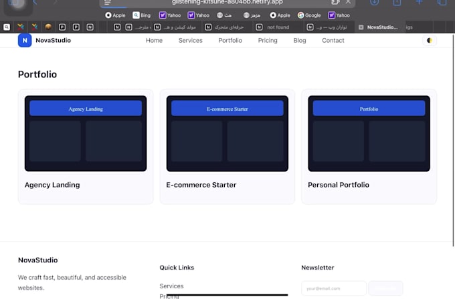Open Blog in the top navigation

tap(300, 41)
